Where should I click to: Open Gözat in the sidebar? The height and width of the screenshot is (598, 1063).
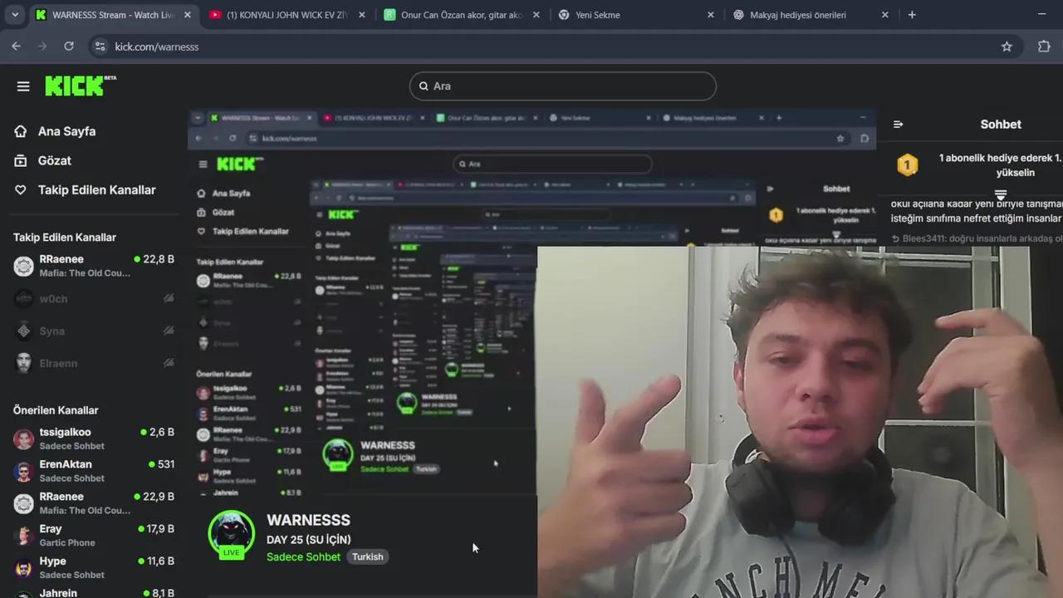click(55, 160)
